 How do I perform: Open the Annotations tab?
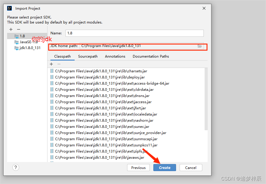click(x=115, y=56)
